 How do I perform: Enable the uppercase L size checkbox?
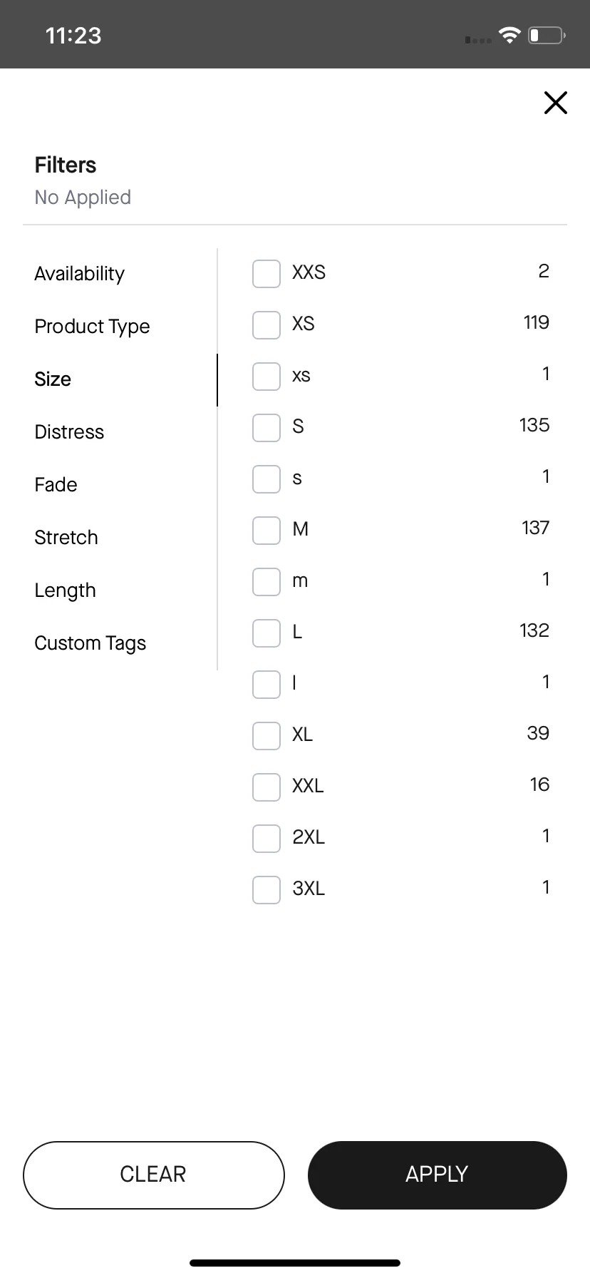point(266,633)
